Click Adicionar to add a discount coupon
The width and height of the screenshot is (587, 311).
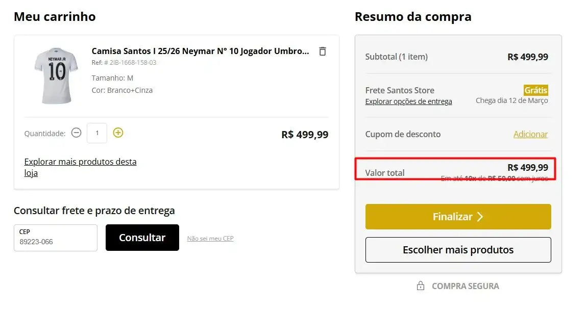530,134
